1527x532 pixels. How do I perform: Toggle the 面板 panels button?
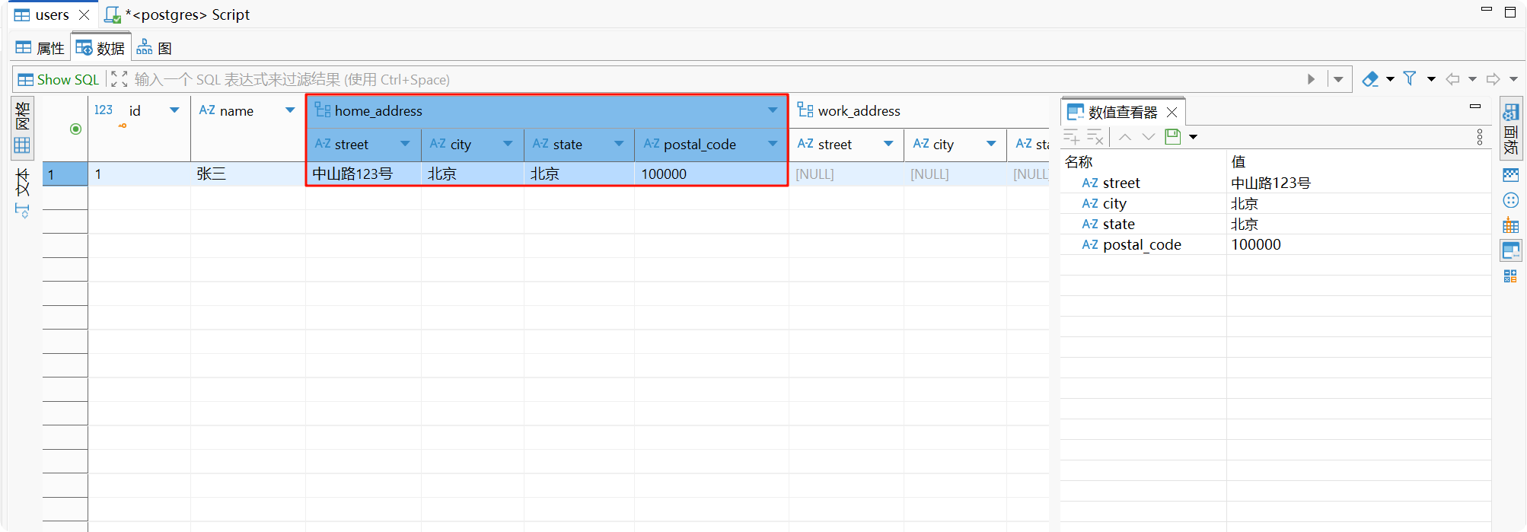click(x=1510, y=128)
